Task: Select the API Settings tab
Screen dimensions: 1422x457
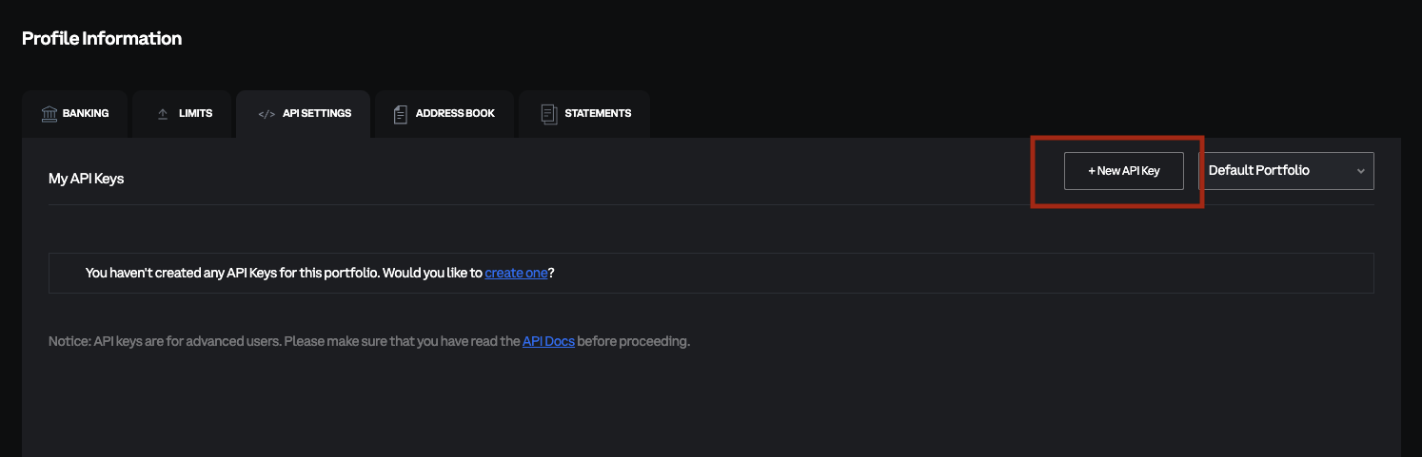Action: coord(316,114)
